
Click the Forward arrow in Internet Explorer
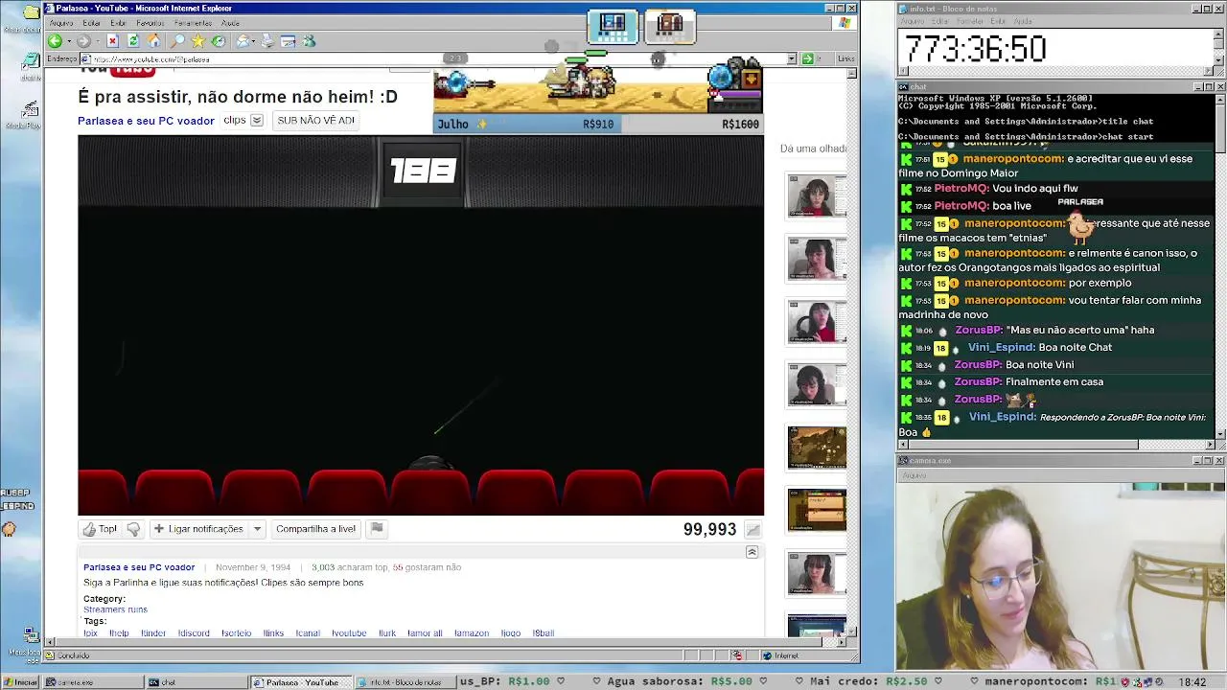click(x=83, y=41)
